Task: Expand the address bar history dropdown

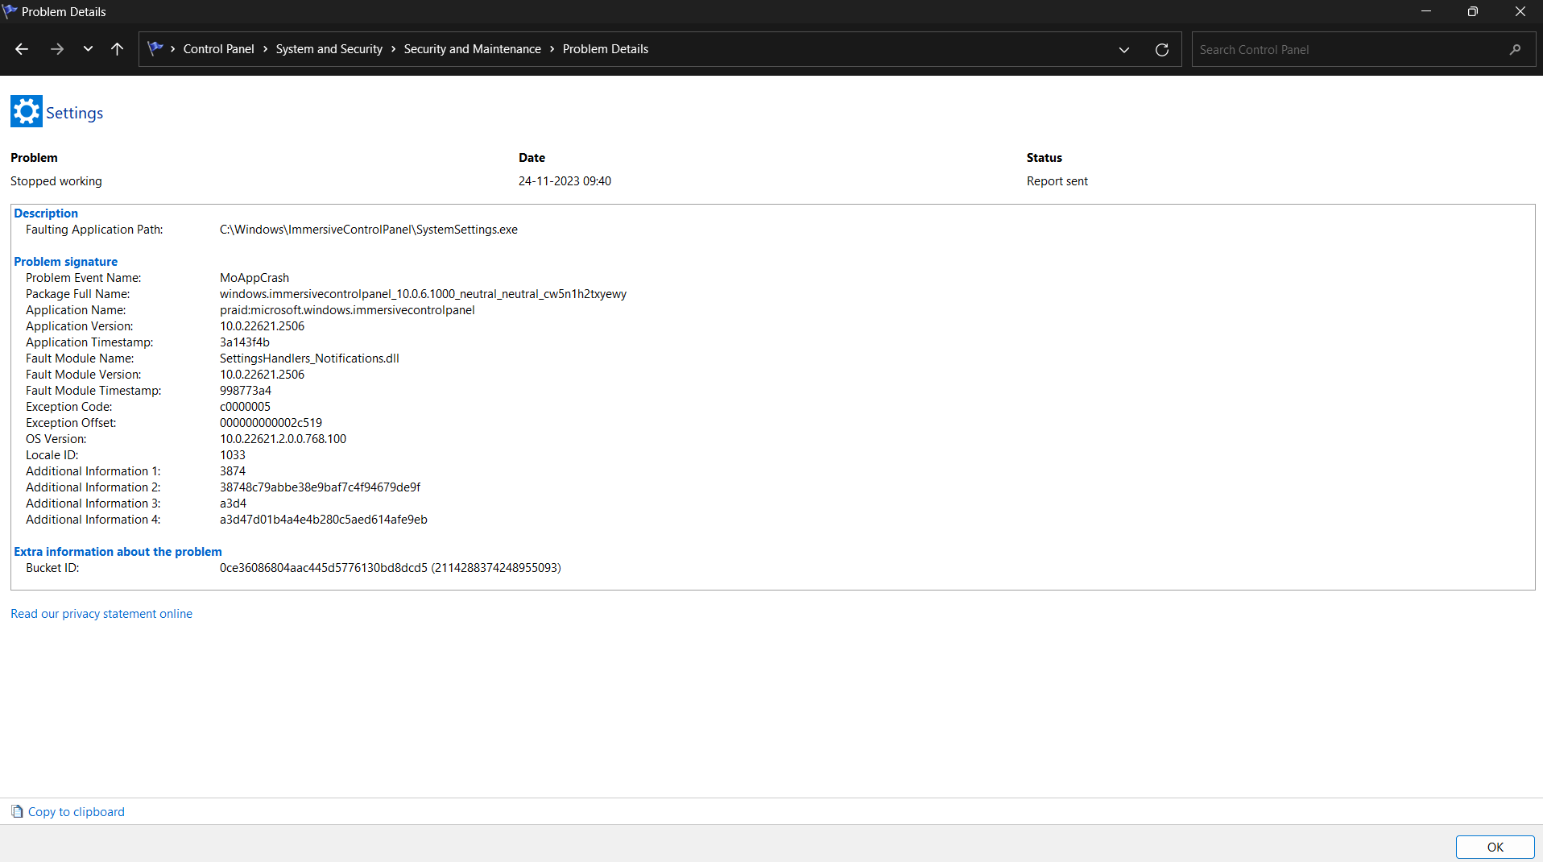Action: pos(1124,50)
